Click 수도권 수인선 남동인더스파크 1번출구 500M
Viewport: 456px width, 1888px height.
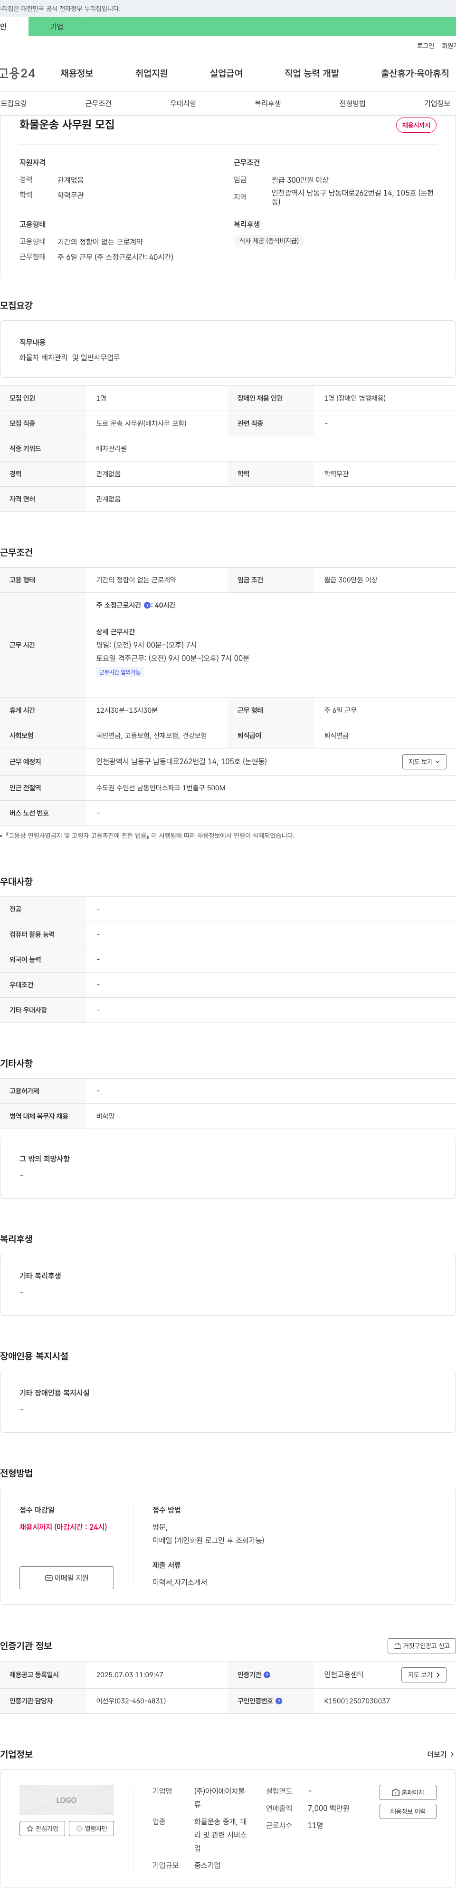tap(161, 788)
